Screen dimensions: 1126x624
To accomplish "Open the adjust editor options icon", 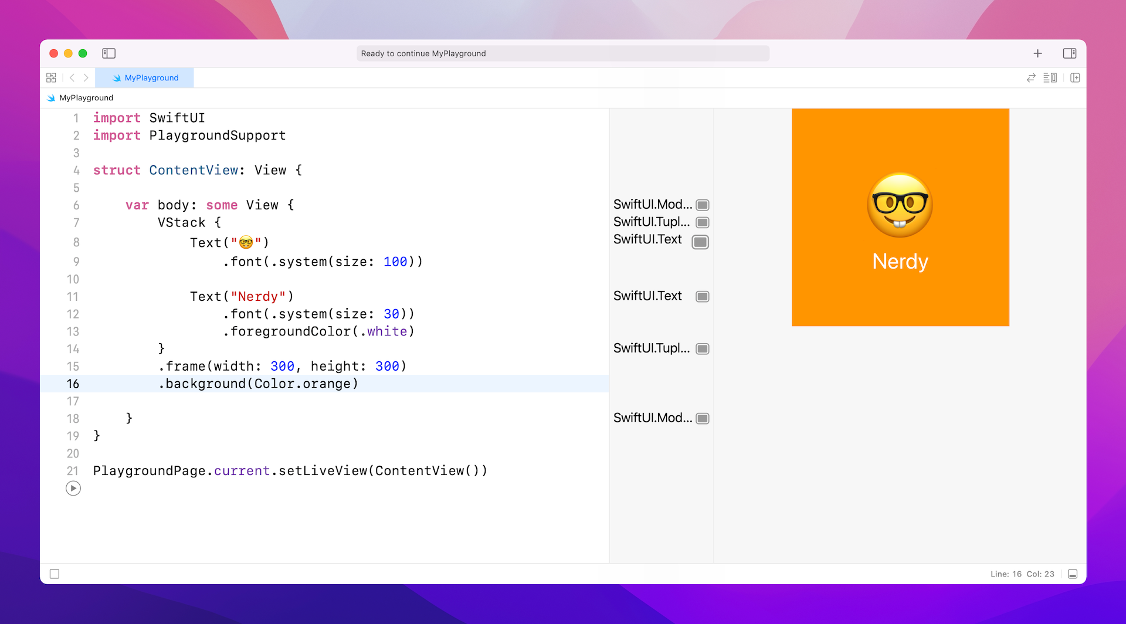I will coord(1050,77).
